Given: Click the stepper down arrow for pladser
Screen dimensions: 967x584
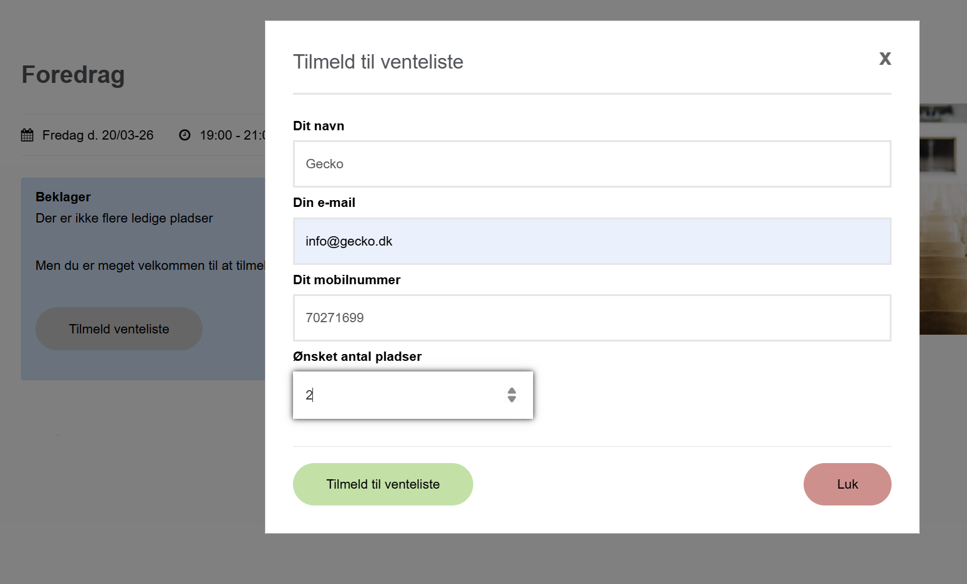Looking at the screenshot, I should (511, 400).
